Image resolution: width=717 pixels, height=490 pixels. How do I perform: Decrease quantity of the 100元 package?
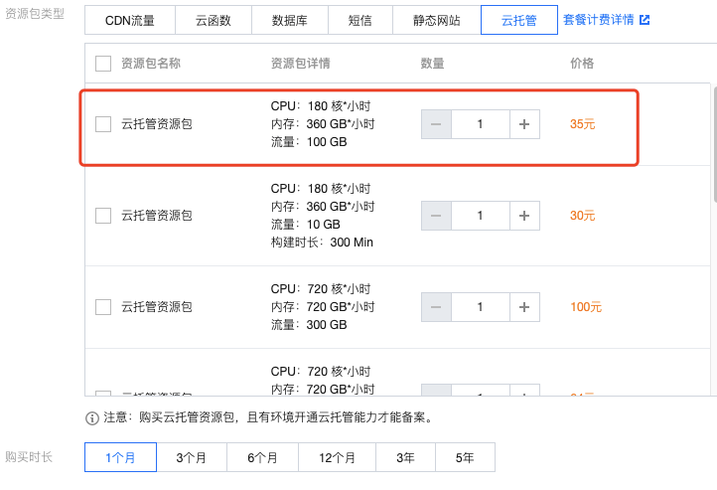(436, 307)
